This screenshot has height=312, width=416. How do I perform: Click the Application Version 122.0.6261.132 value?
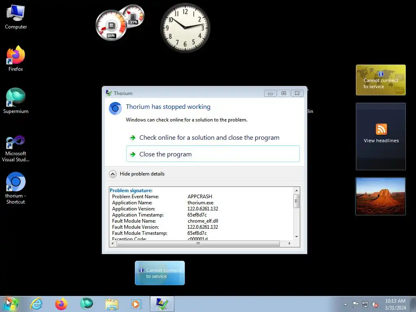click(x=203, y=209)
